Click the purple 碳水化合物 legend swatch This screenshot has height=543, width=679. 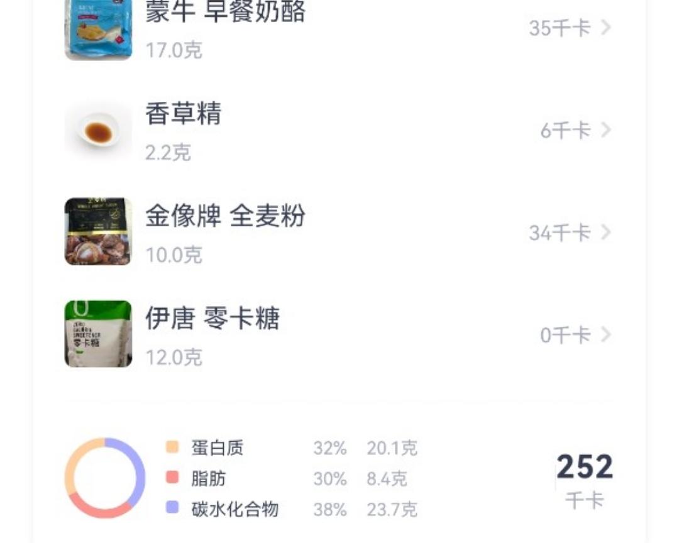pos(172,507)
